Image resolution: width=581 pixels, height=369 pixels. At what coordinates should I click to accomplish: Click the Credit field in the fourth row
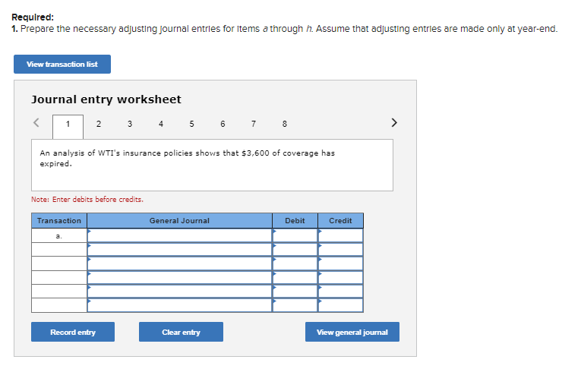point(340,277)
